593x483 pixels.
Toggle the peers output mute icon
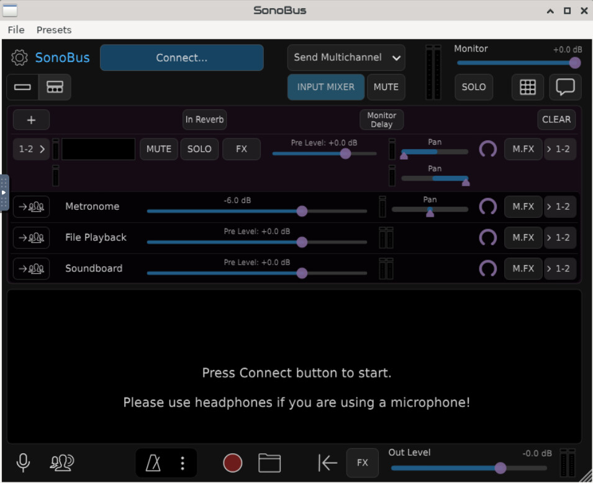pyautogui.click(x=62, y=463)
